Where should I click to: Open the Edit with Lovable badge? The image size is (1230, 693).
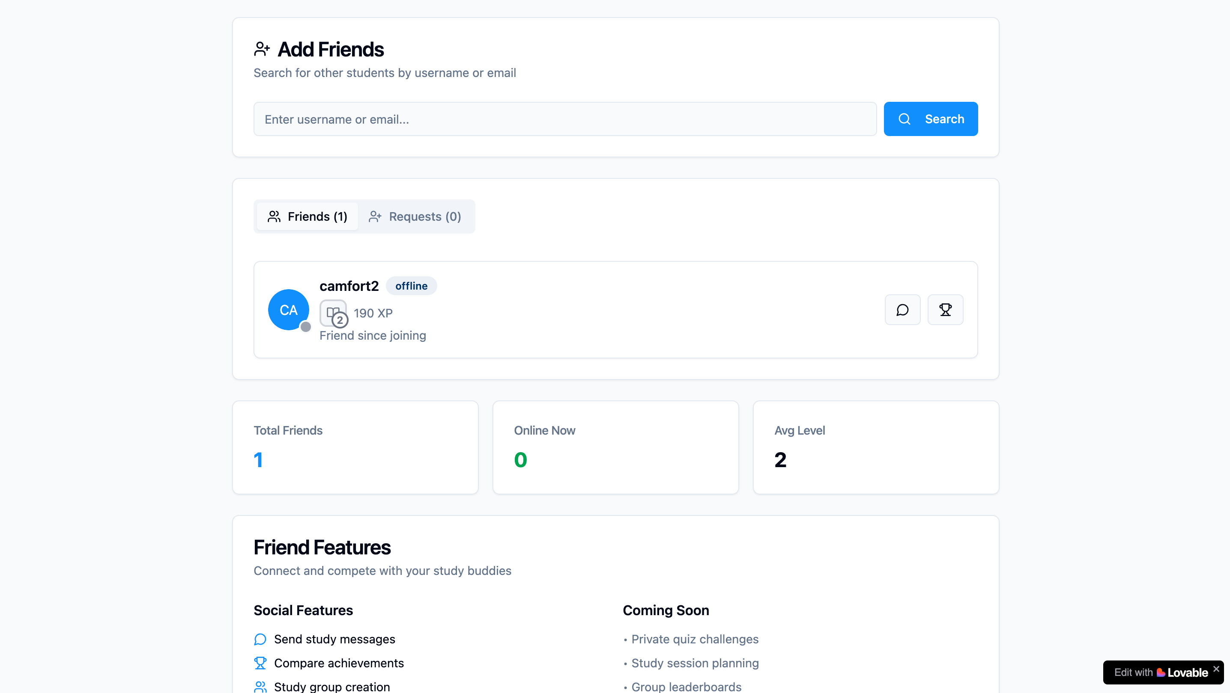pos(1160,672)
